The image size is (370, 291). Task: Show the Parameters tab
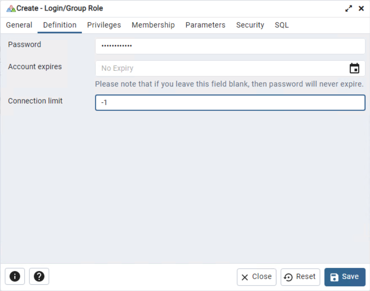[x=205, y=25]
